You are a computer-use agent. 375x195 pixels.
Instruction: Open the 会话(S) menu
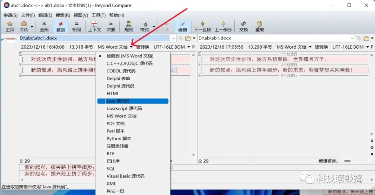pyautogui.click(x=11, y=15)
